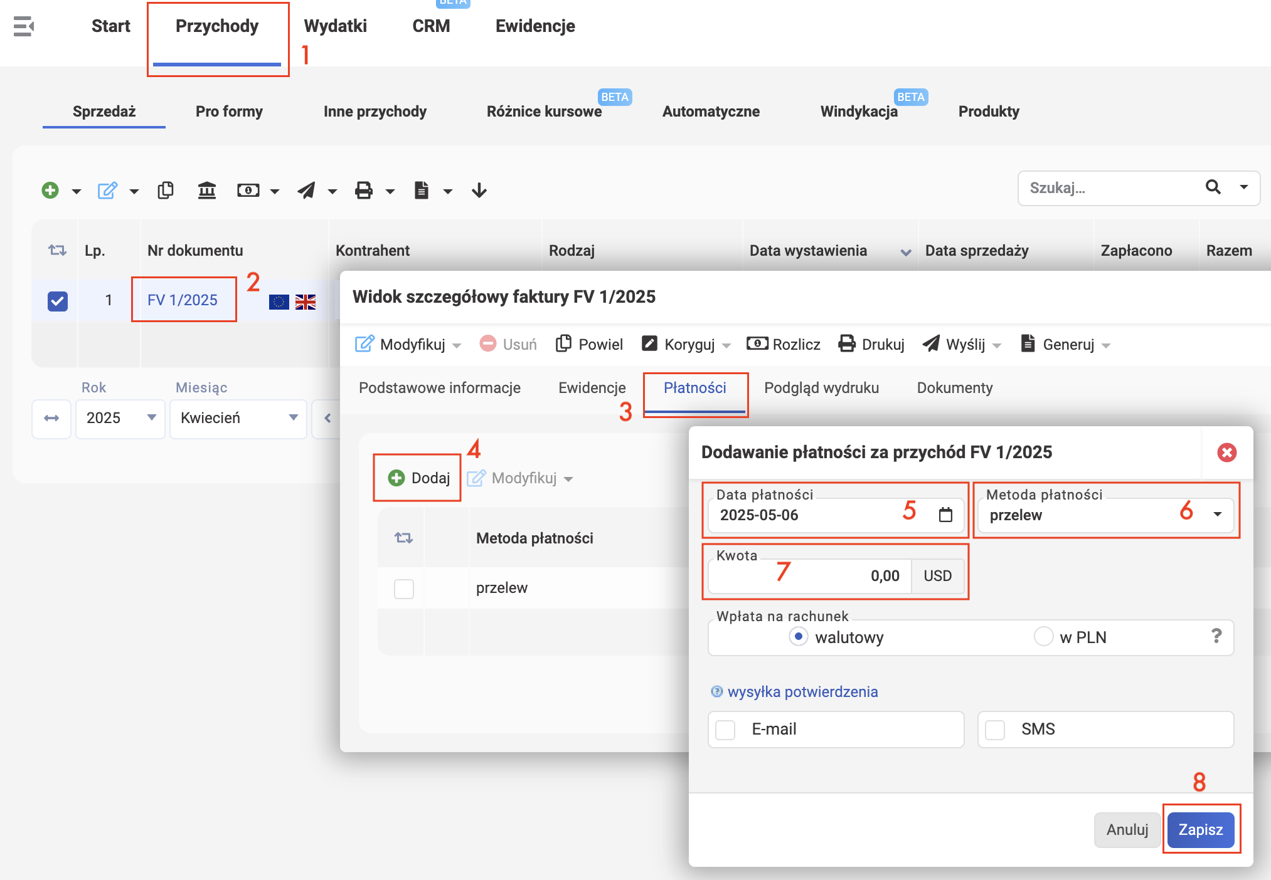Open calendar picker for Data płatności
This screenshot has width=1271, height=880.
click(x=945, y=515)
